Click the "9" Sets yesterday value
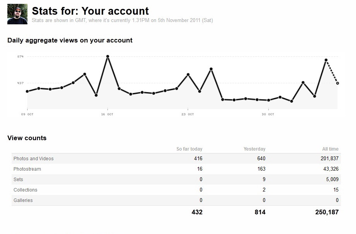The width and height of the screenshot is (356, 234). tap(264, 180)
